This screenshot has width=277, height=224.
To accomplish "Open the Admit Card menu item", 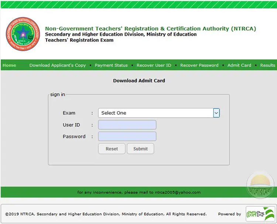I will (x=239, y=65).
